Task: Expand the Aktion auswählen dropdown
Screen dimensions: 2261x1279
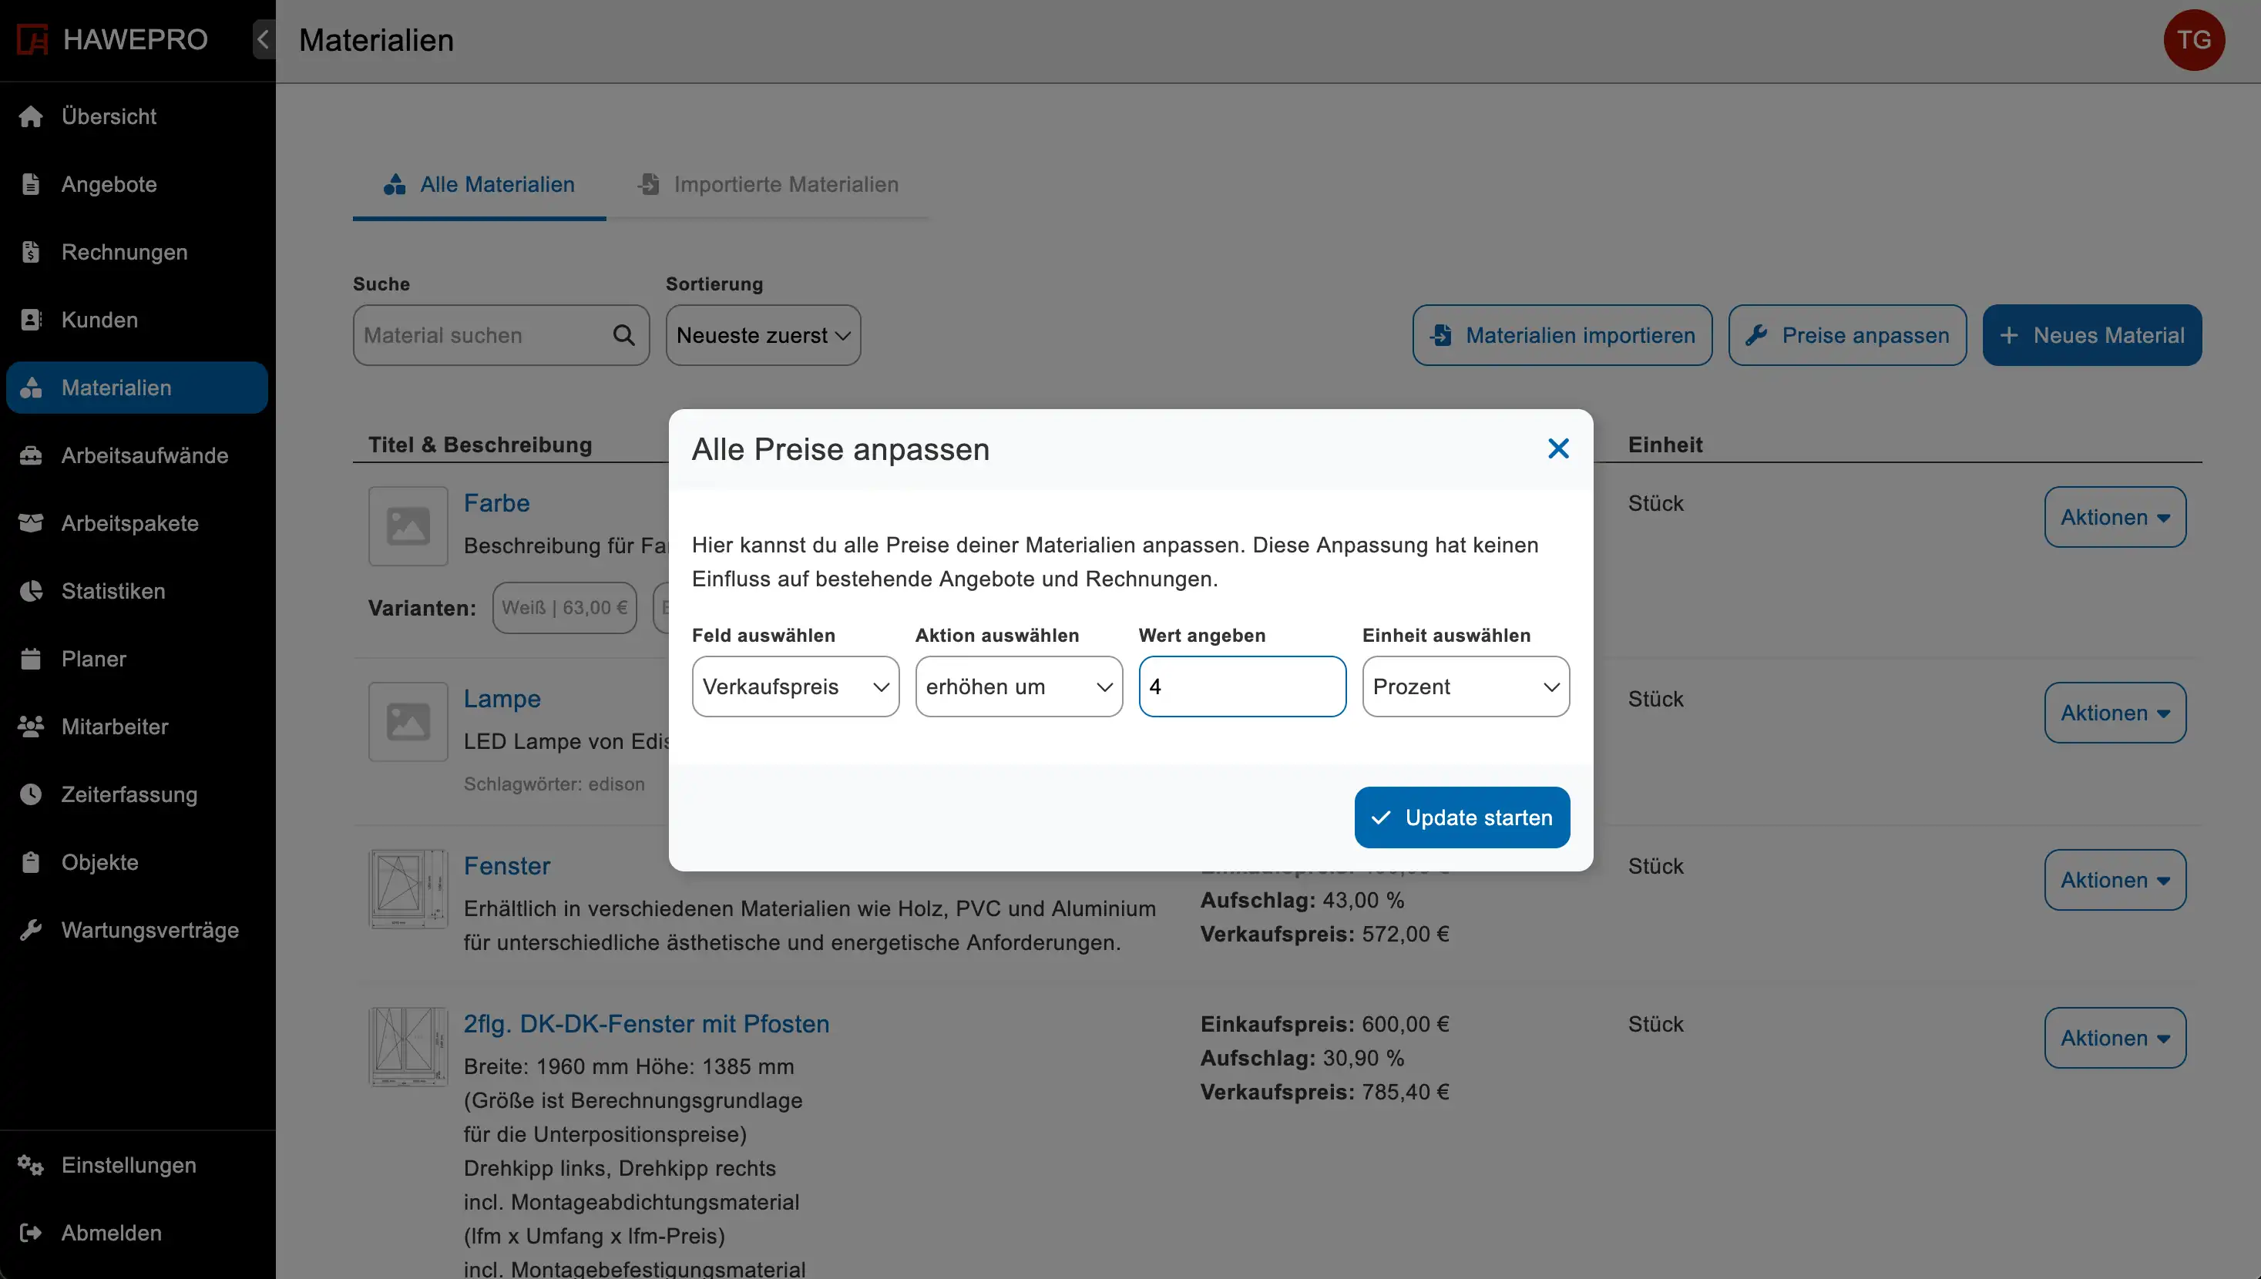Action: (x=1018, y=687)
